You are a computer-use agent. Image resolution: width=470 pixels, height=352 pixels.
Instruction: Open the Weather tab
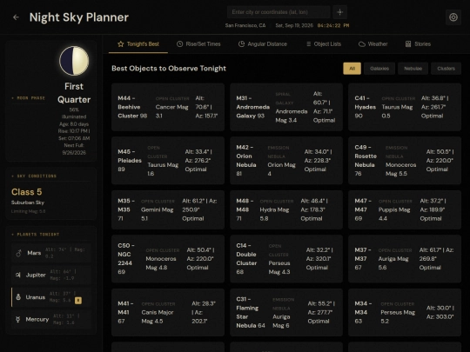373,44
